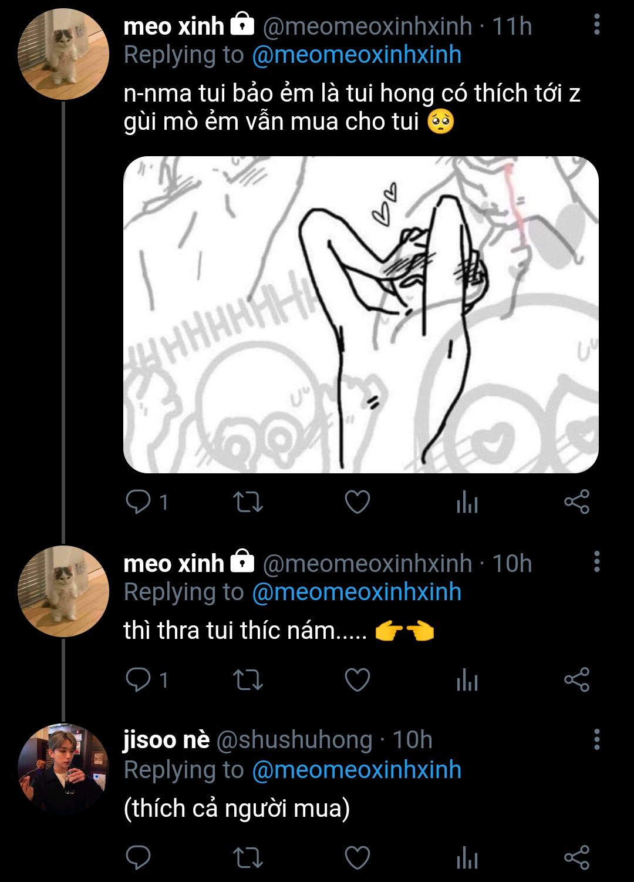Open jisoo nè's profile picture
Image resolution: width=634 pixels, height=882 pixels.
pyautogui.click(x=63, y=769)
